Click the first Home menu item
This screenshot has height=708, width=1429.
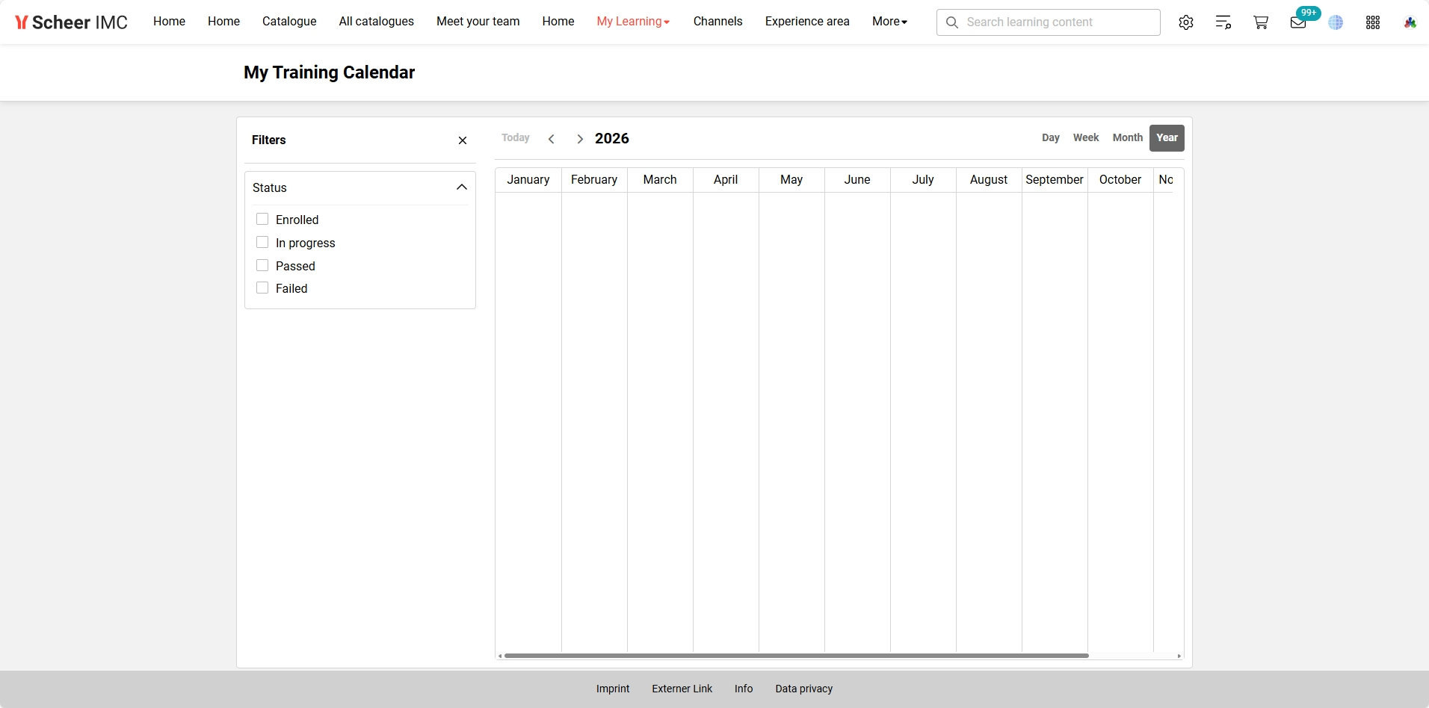pos(169,22)
